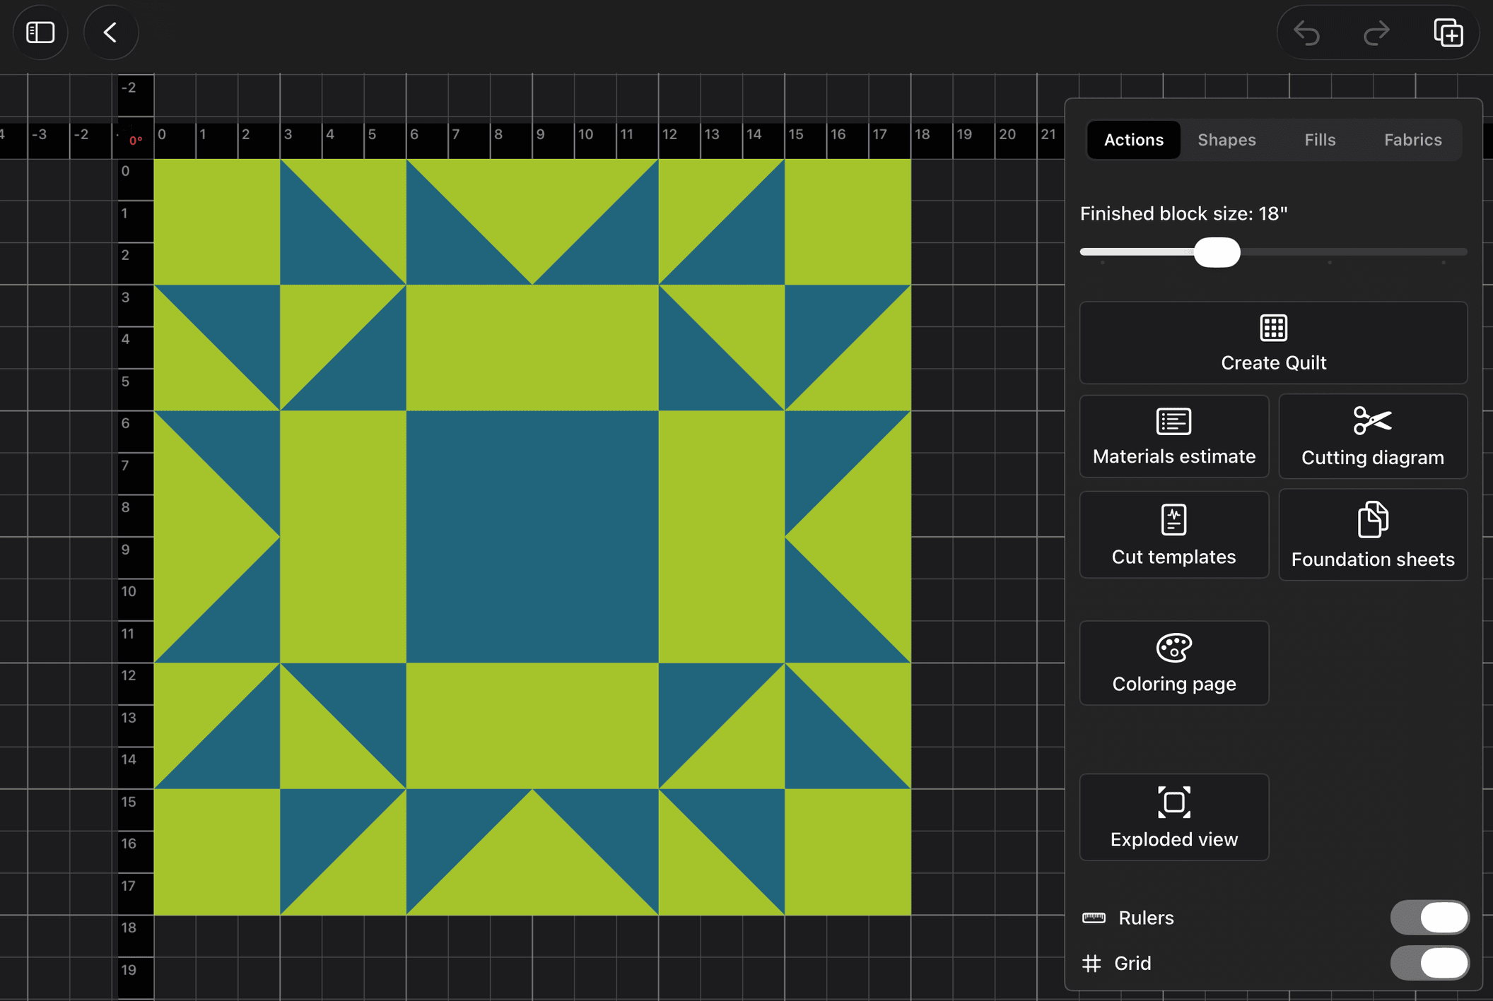The height and width of the screenshot is (1001, 1493).
Task: Click the 'Finished block size: 18"' label
Action: pyautogui.click(x=1183, y=214)
